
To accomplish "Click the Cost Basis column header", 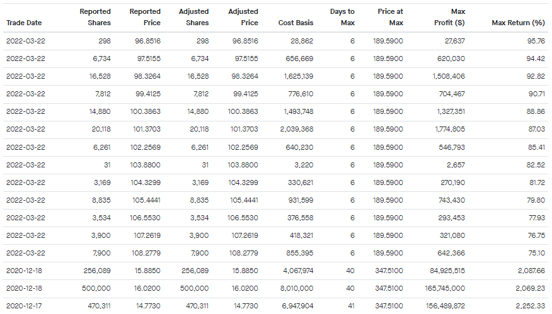I will [x=296, y=23].
